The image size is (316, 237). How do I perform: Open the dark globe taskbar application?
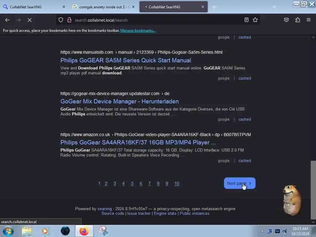[x=65, y=231]
